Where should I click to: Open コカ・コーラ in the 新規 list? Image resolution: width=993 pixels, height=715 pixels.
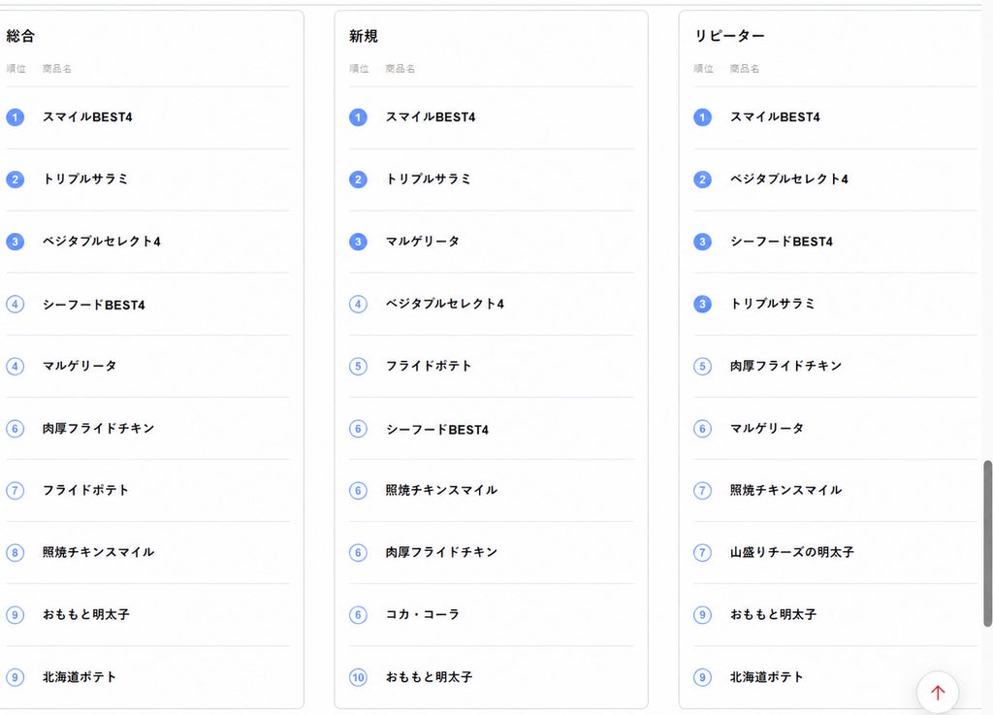(x=423, y=614)
